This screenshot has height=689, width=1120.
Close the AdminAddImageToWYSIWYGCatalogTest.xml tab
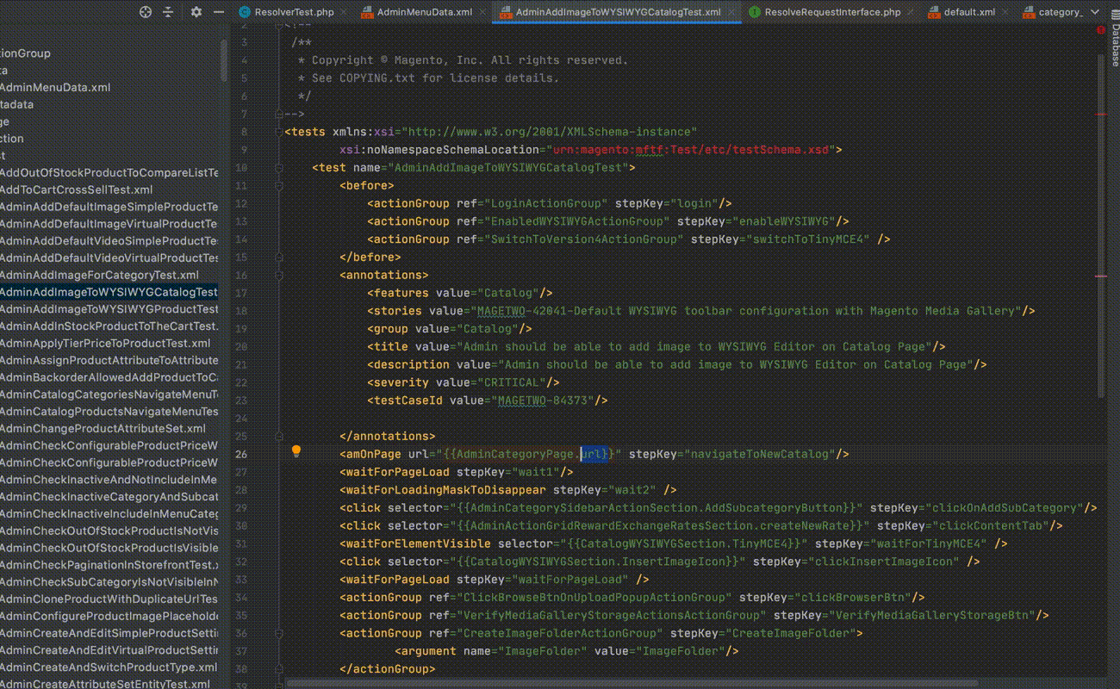732,13
